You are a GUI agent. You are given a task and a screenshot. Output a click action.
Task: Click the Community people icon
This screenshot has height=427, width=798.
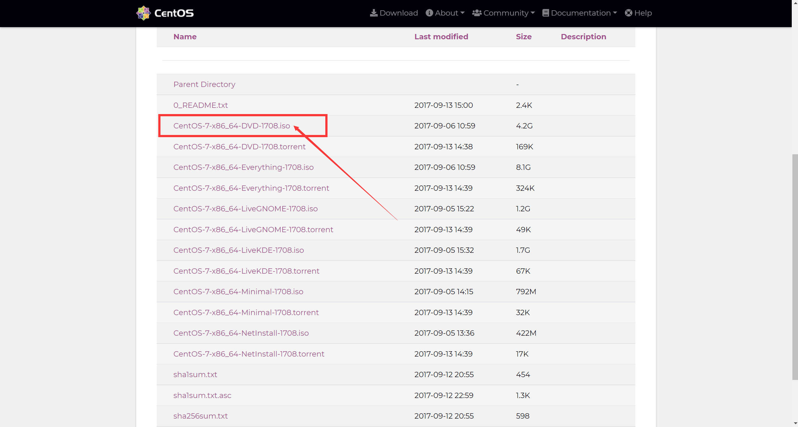point(476,13)
